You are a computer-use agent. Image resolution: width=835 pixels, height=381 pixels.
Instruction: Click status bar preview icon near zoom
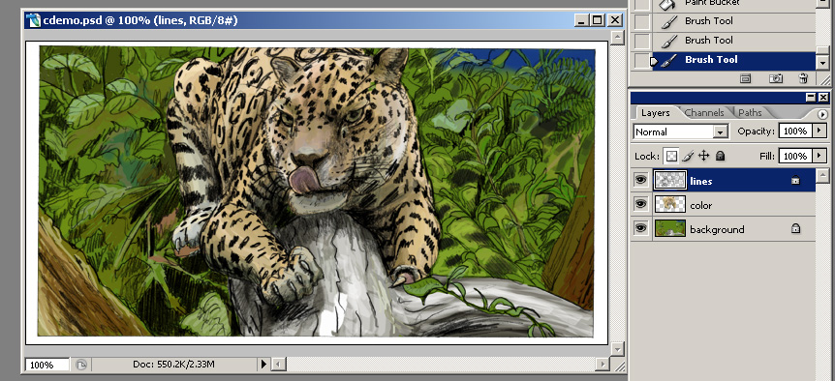(81, 366)
